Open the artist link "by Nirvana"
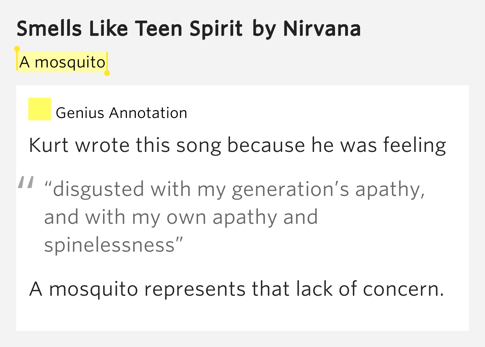 [306, 29]
